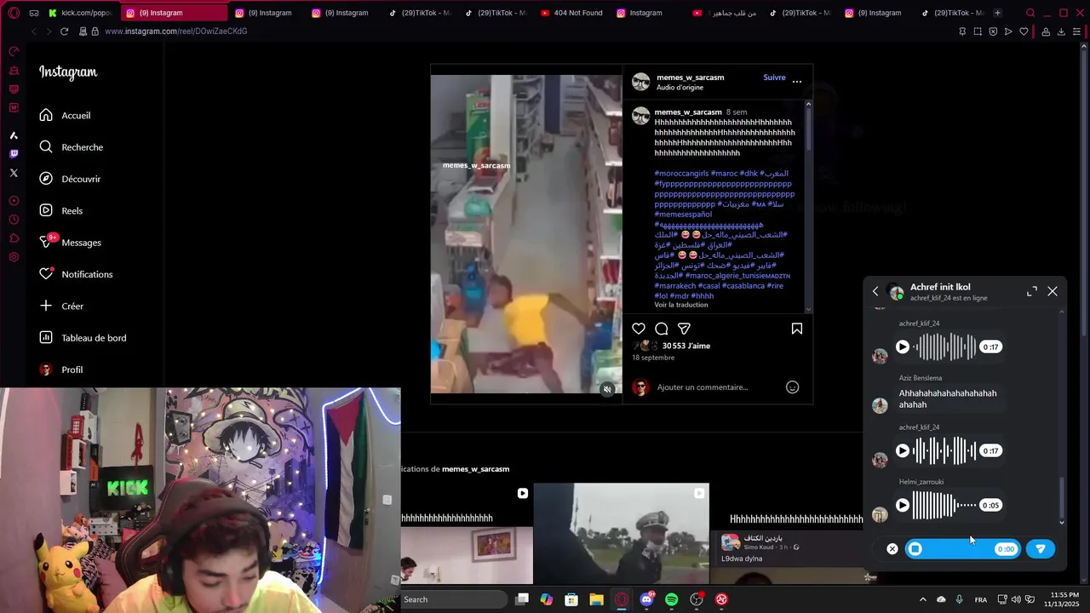Viewport: 1090px width, 613px height.
Task: Seek first voice message waveform
Action: pos(945,347)
